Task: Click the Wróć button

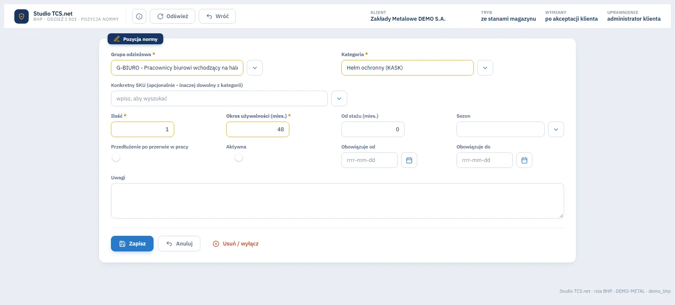Action: click(217, 16)
